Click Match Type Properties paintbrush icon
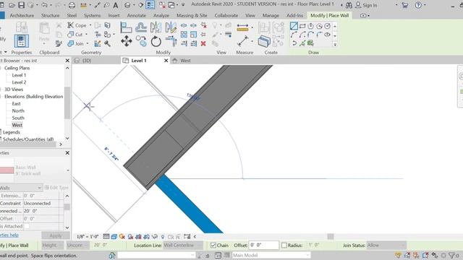Screen dimensions: 463x260 (59, 44)
